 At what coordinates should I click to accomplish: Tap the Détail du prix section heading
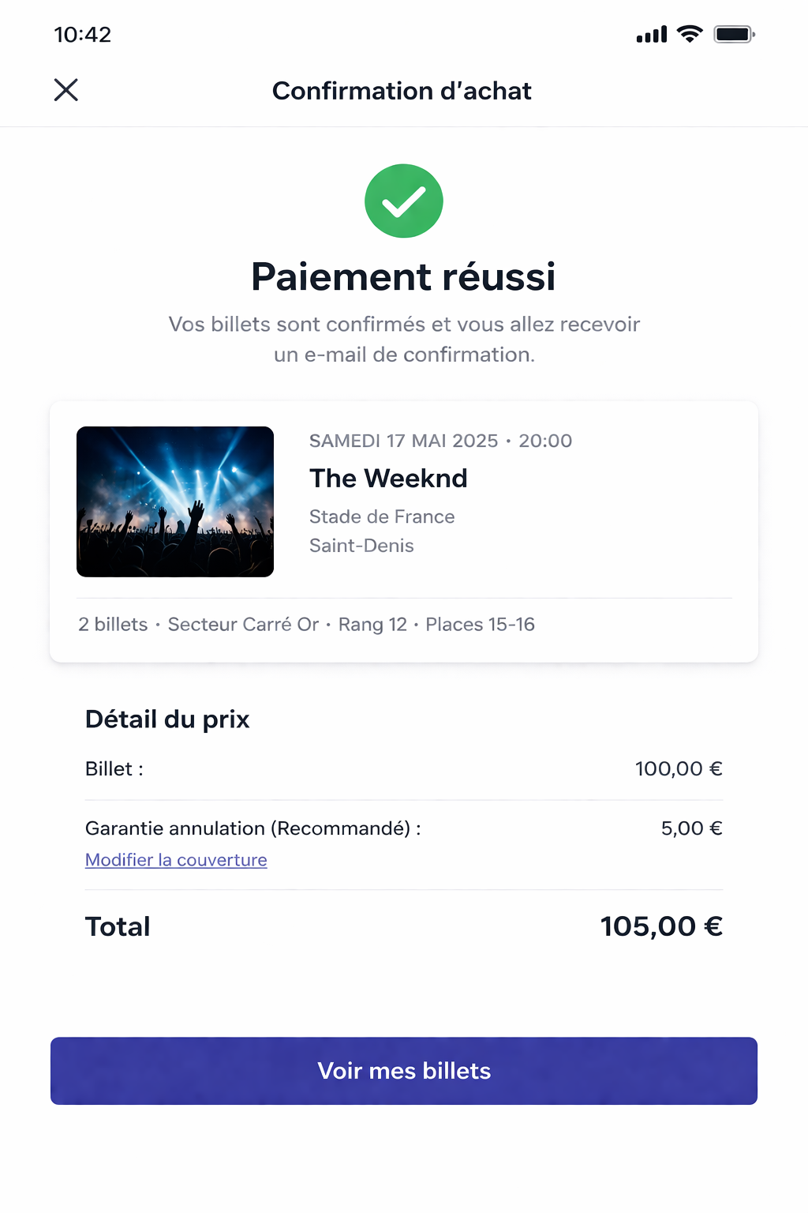167,719
